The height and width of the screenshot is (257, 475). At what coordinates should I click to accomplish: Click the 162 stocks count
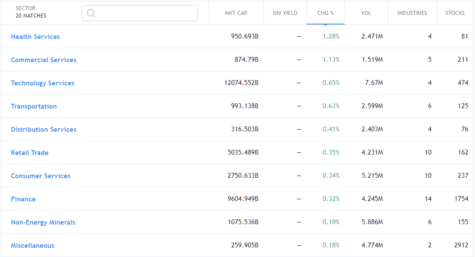point(463,152)
